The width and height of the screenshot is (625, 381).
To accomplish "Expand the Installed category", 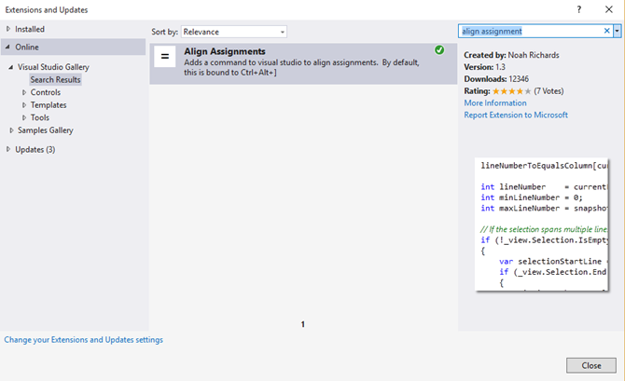I will pos(8,29).
